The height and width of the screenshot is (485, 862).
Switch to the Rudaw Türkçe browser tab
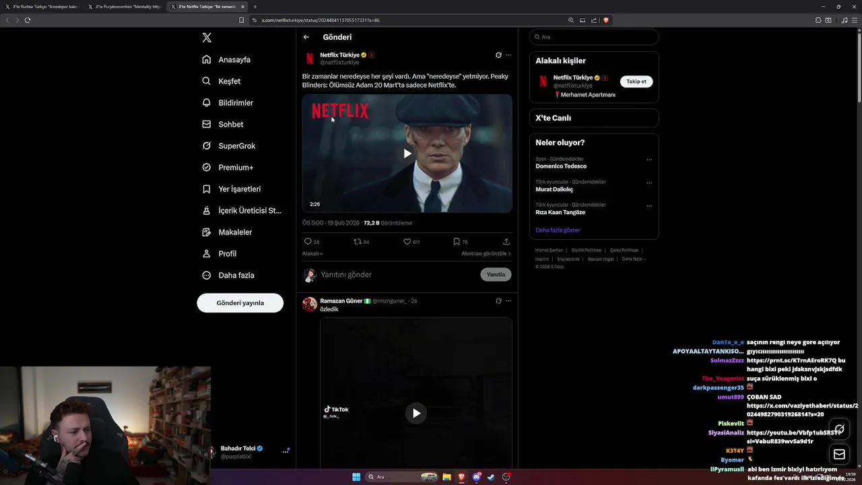click(42, 7)
